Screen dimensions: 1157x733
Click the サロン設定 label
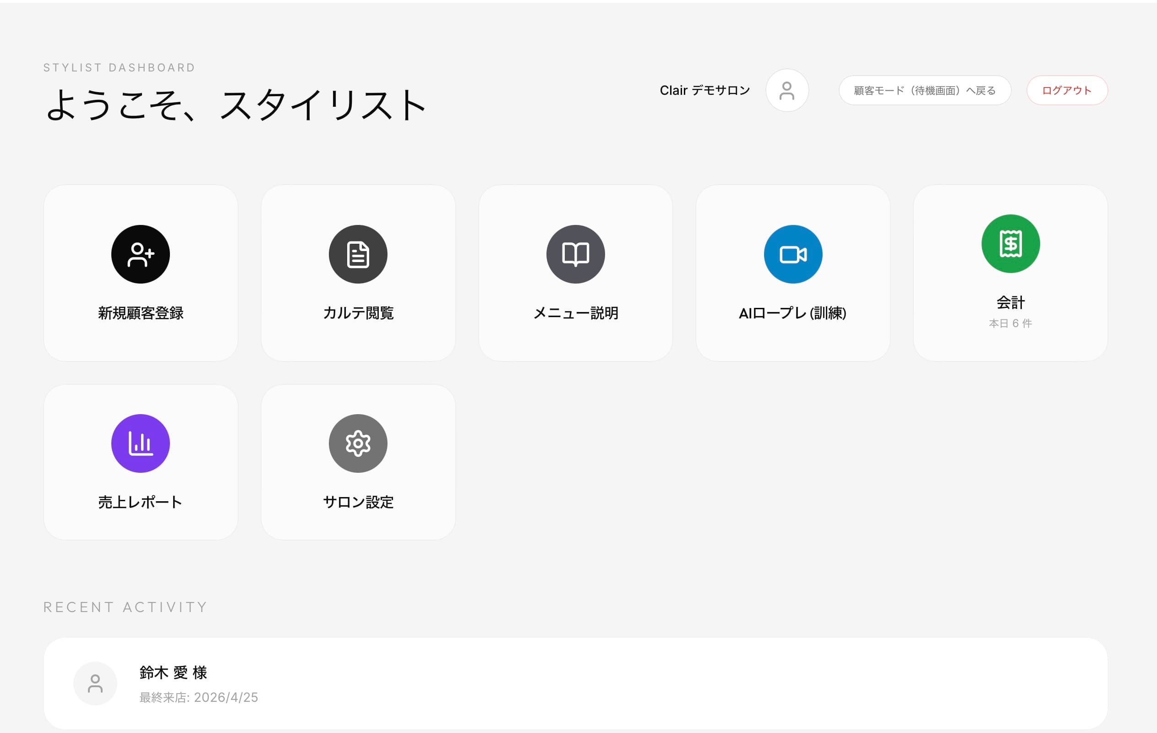tap(359, 502)
